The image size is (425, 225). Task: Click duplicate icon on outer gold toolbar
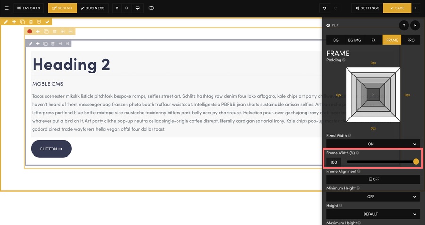23,22
